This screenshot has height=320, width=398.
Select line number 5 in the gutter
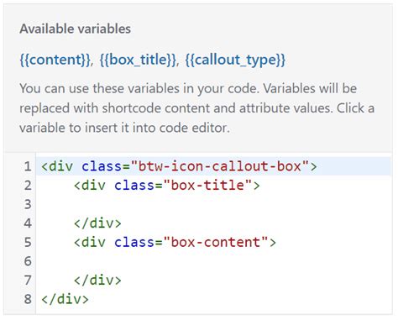28,242
